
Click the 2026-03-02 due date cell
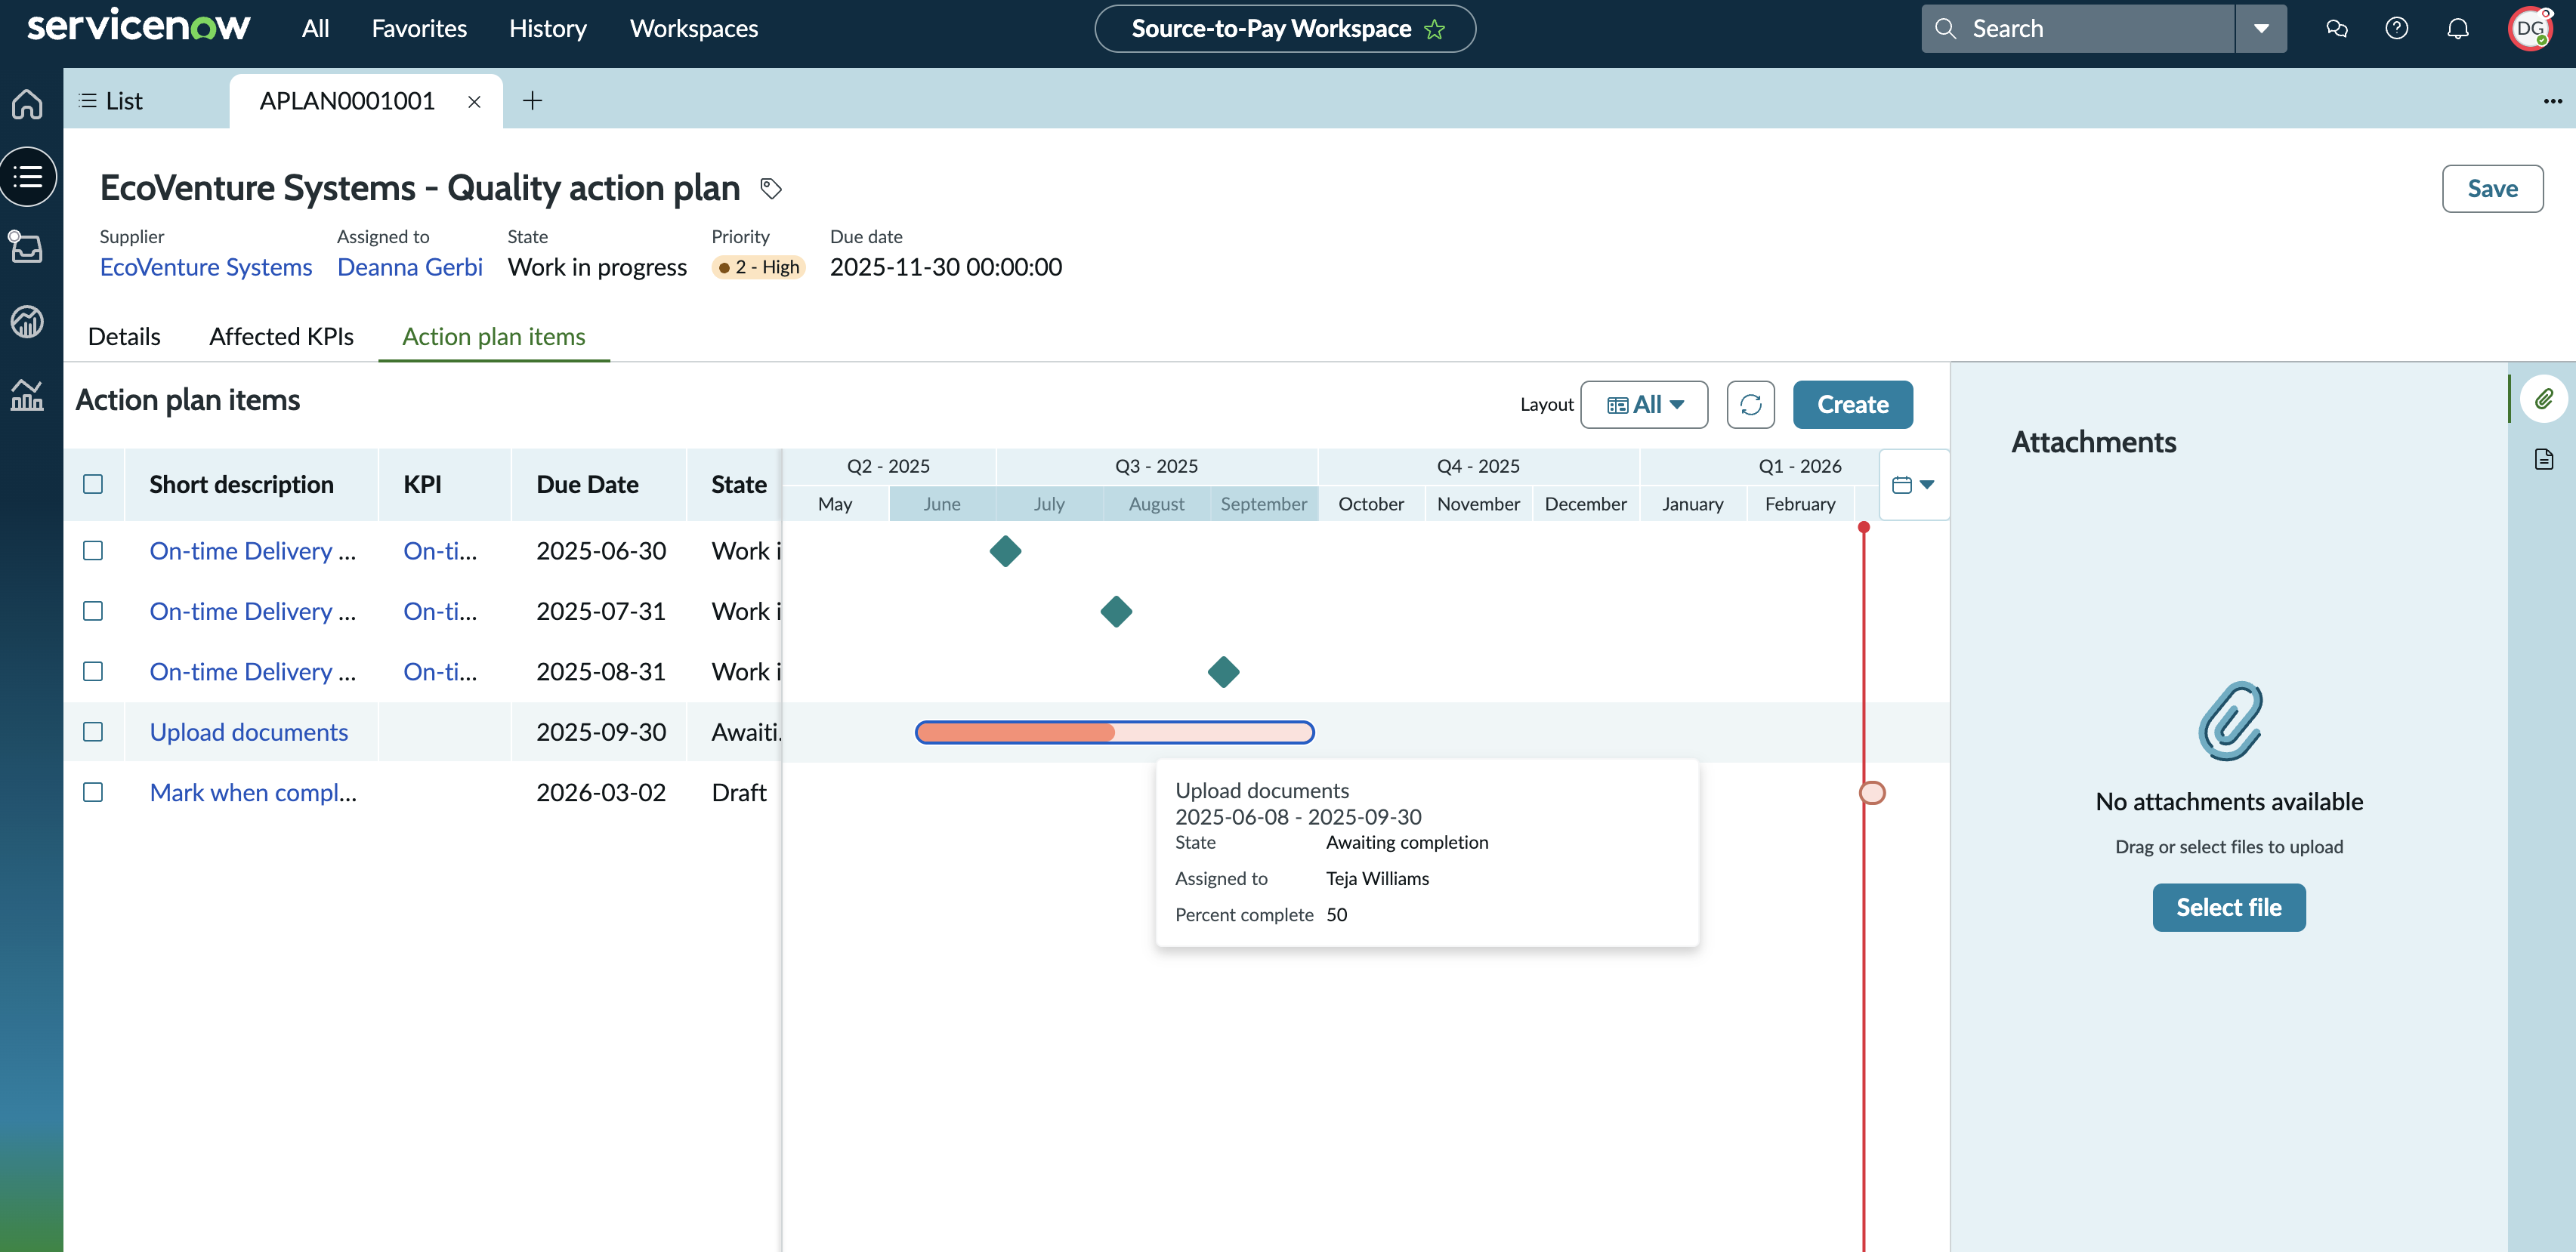(x=601, y=793)
